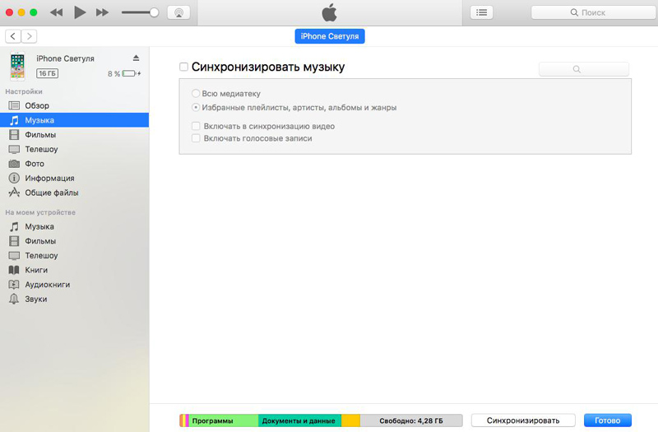This screenshot has width=658, height=432.
Task: Eject the iPhone Светуля device
Action: click(x=136, y=58)
